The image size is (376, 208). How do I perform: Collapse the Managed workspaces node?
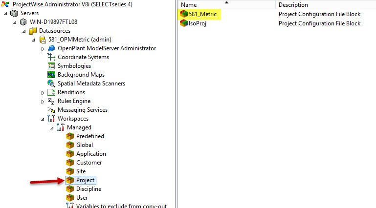[x=51, y=128]
